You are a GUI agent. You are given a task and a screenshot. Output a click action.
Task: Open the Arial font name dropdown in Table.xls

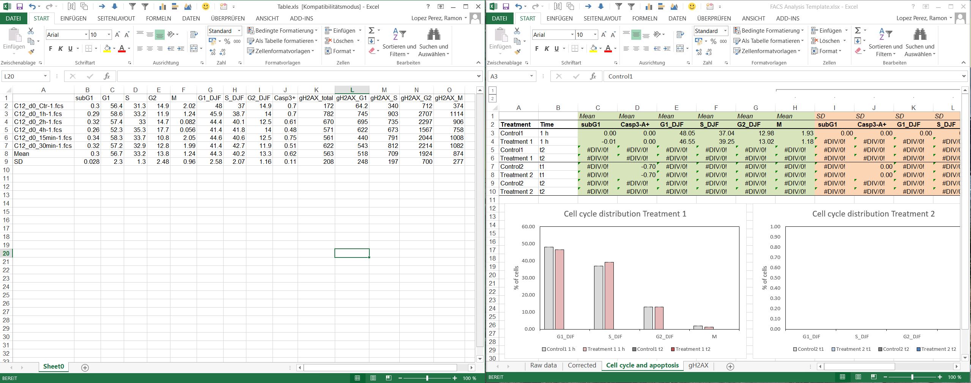[x=86, y=35]
